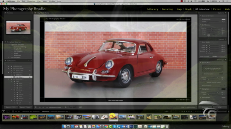The height and width of the screenshot is (129, 231).
Task: Click rotate counterclockwise icon in the toolbar
Action: [71, 107]
